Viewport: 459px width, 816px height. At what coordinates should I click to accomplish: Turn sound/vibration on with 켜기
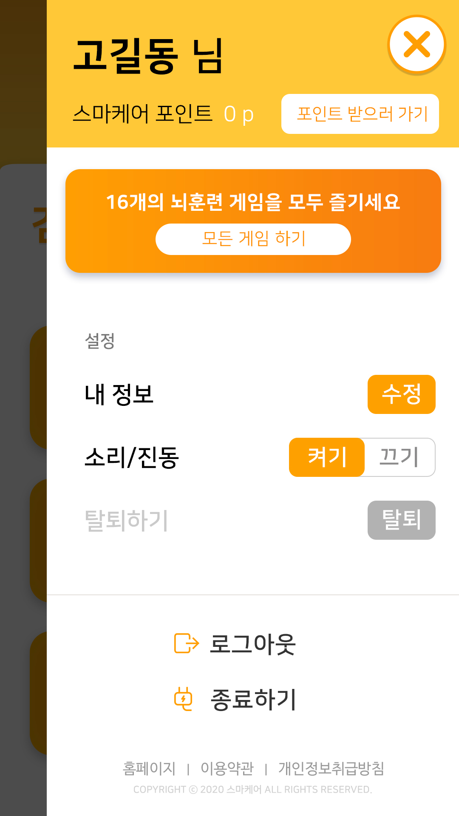[x=327, y=457]
